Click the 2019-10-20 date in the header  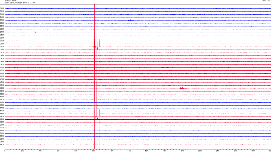pos(266,1)
